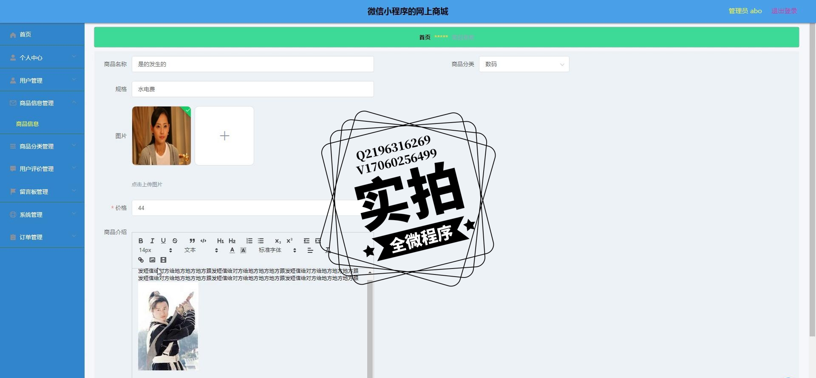Expand the 系统管理 sidebar menu
This screenshot has width=816, height=378.
(42, 214)
